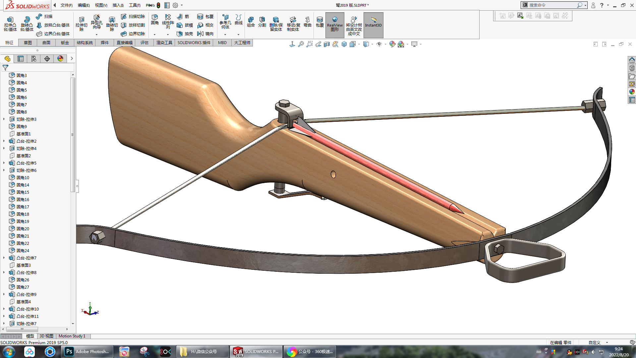Select the 镜向 mirror tool
The image size is (636, 358).
tap(205, 34)
